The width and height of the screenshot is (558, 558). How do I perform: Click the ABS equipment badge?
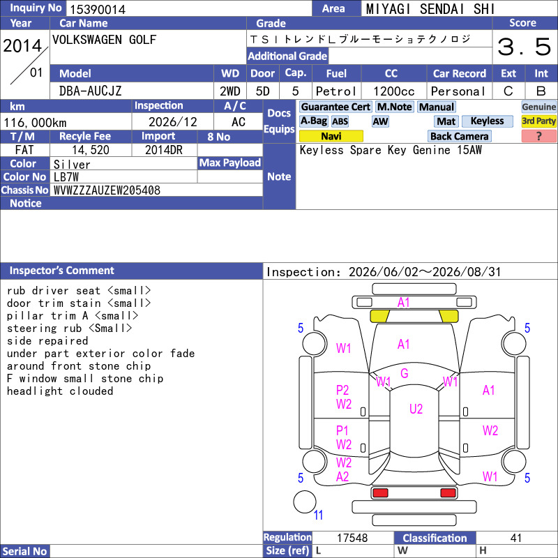tap(340, 121)
